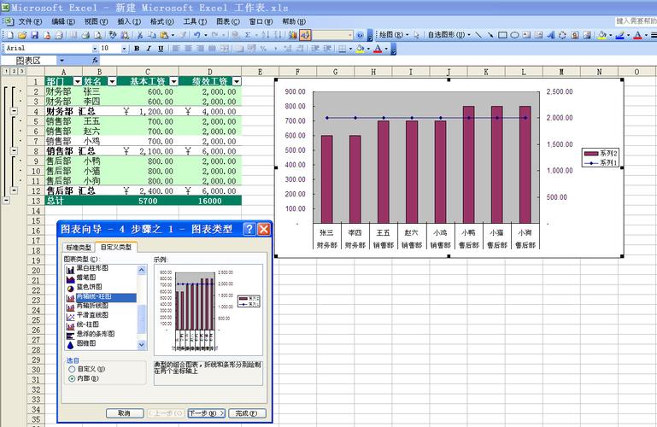Screen dimensions: 657x427
Task: Click the Print icon in standard toolbar
Action: coord(85,35)
